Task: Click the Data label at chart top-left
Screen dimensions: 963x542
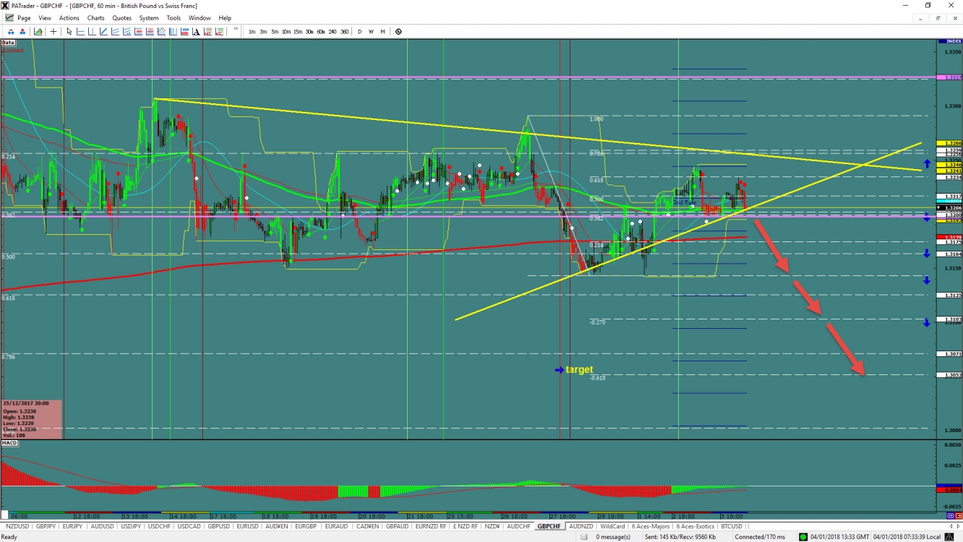Action: tap(8, 43)
